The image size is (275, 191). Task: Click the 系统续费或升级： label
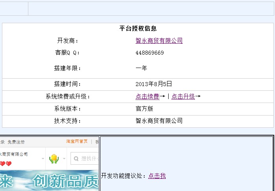click(x=68, y=96)
